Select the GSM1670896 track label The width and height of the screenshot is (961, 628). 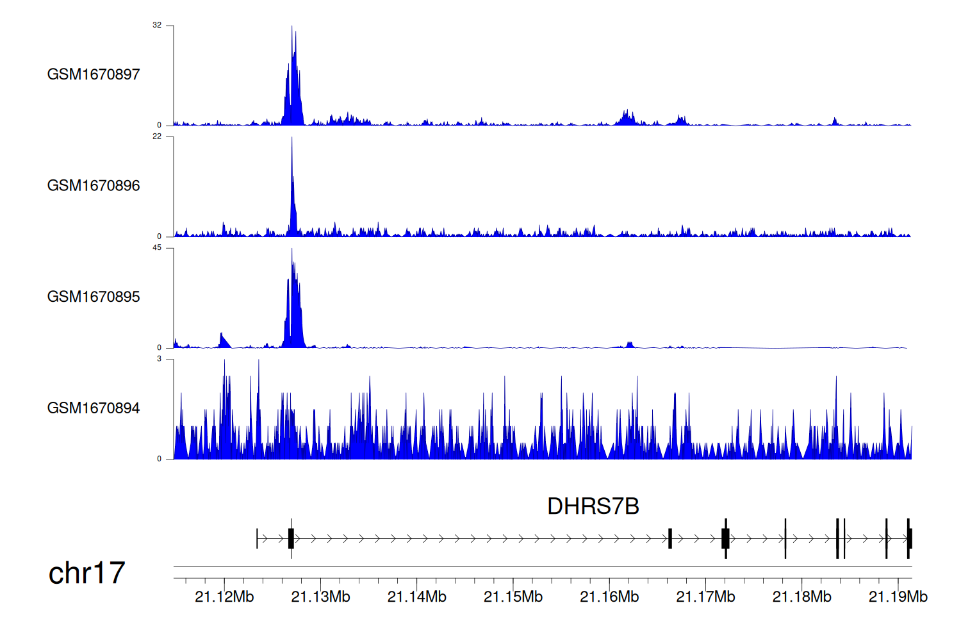coord(94,186)
